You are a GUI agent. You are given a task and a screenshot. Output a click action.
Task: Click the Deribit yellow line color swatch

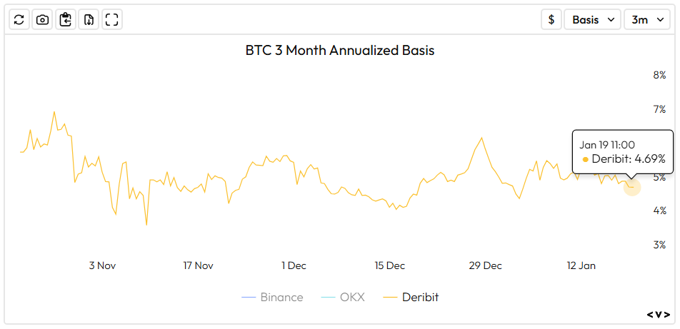pyautogui.click(x=390, y=297)
